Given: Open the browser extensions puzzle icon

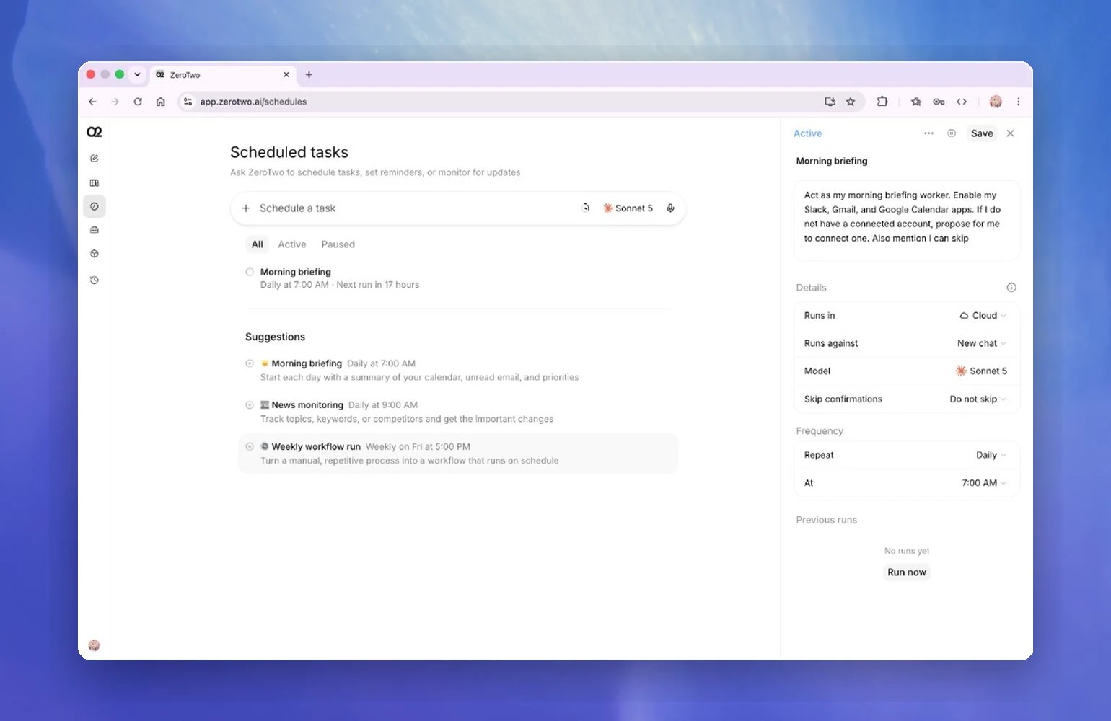Looking at the screenshot, I should (882, 102).
